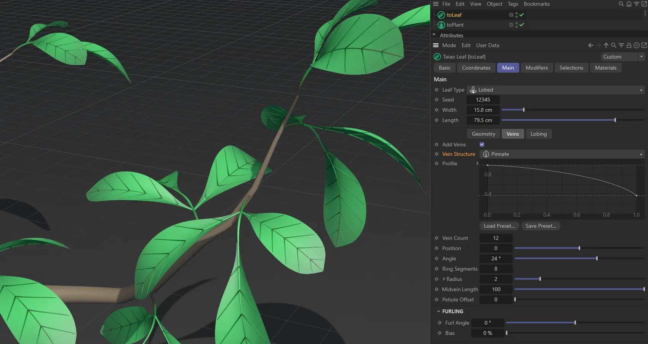Click the toPlant plant icon

pyautogui.click(x=441, y=25)
